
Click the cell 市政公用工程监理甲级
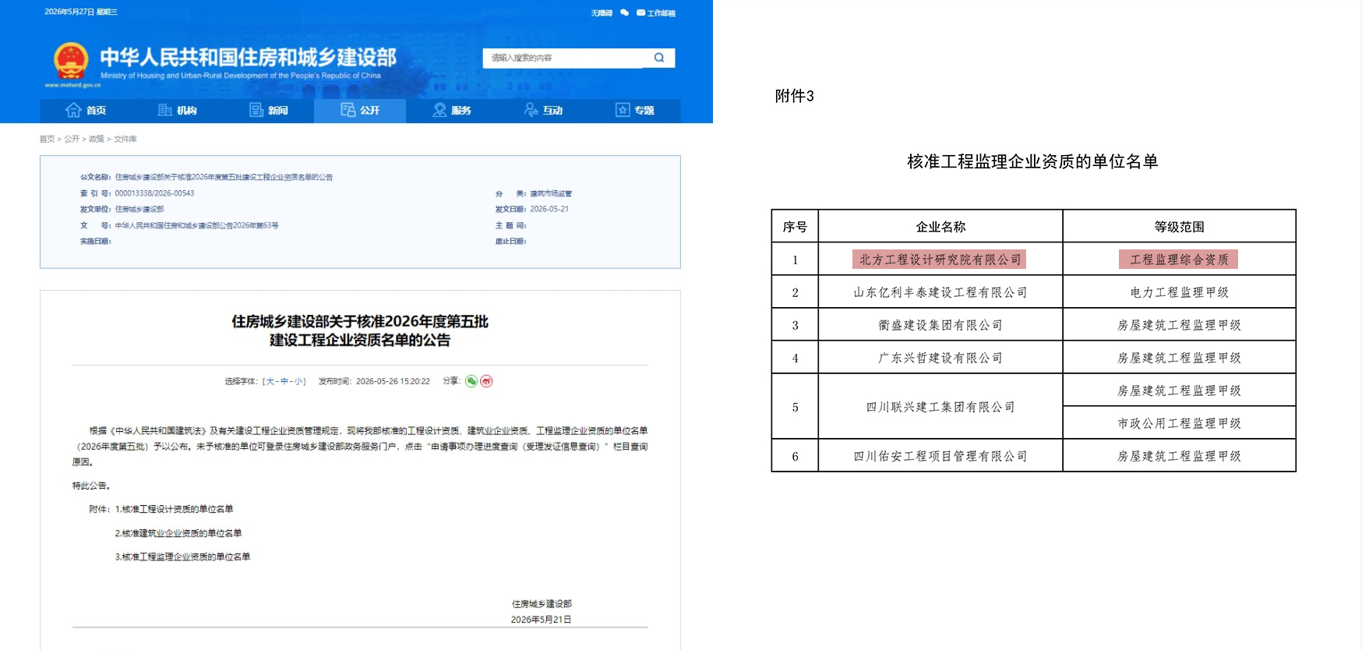coord(1179,423)
